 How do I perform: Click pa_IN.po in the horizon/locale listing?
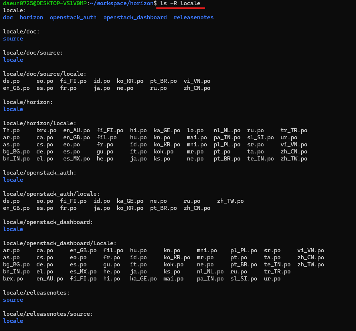(227, 137)
